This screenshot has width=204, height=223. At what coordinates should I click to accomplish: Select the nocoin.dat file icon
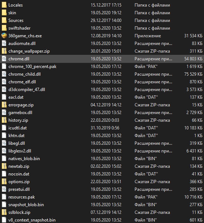coord(4,174)
